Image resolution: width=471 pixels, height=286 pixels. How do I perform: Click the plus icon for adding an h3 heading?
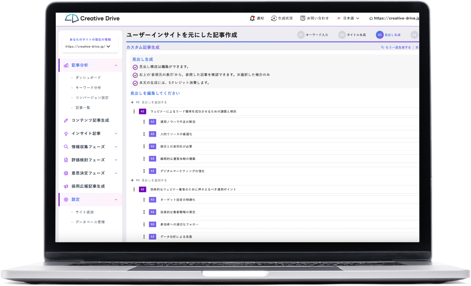pyautogui.click(x=132, y=180)
